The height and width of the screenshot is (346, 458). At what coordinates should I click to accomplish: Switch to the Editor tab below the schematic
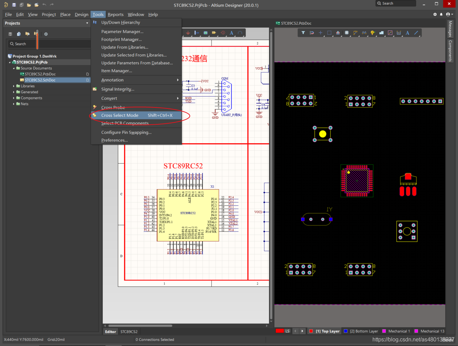click(111, 332)
